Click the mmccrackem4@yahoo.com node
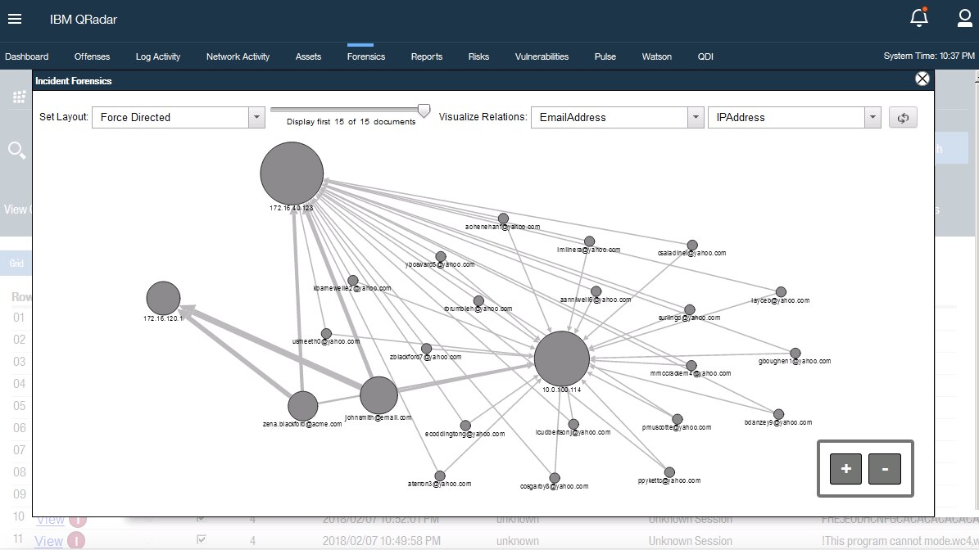The height and width of the screenshot is (550, 979). pos(691,365)
